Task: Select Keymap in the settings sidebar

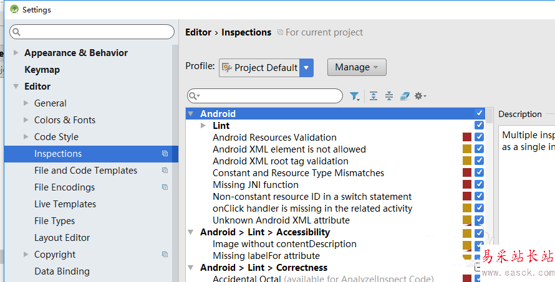Action: tap(42, 70)
